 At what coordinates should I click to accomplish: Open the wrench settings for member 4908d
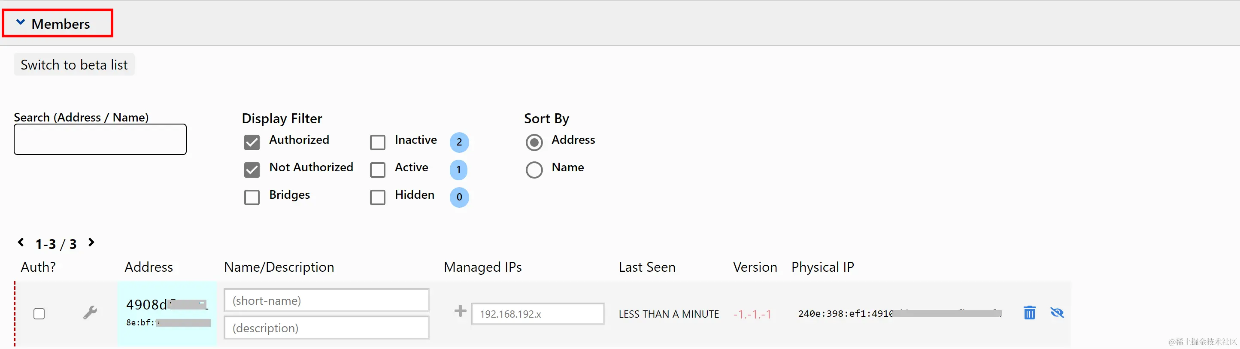(90, 313)
